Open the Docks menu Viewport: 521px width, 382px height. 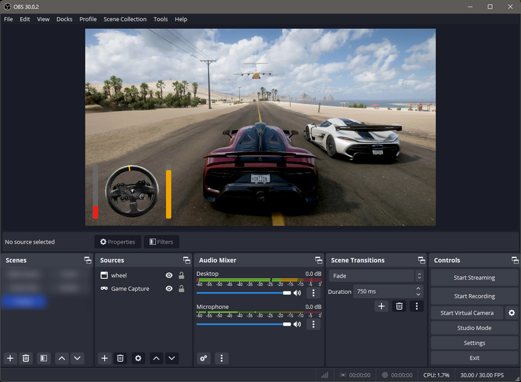(64, 19)
